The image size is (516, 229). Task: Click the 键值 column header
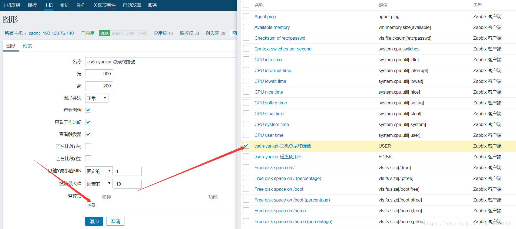point(383,5)
